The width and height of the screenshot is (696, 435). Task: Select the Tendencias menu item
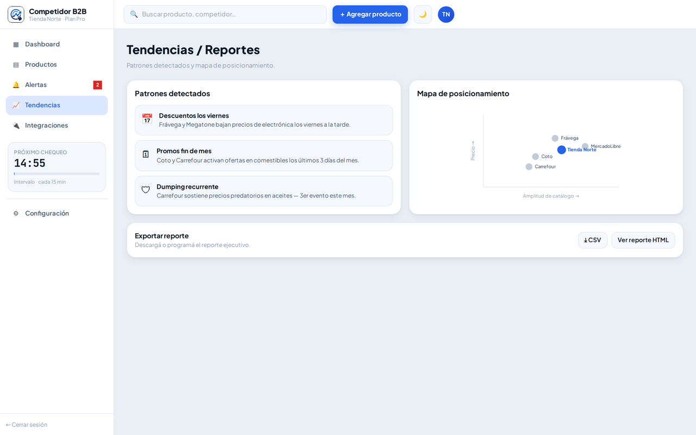[x=57, y=105]
